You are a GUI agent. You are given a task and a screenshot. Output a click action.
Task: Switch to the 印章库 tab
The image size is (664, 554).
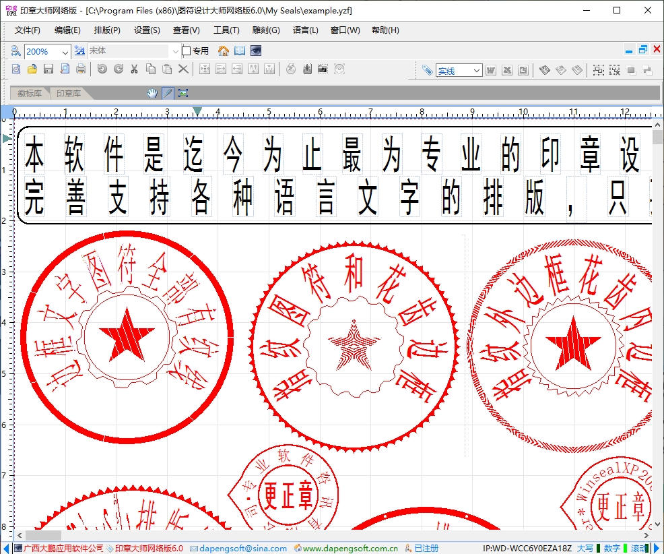point(69,94)
